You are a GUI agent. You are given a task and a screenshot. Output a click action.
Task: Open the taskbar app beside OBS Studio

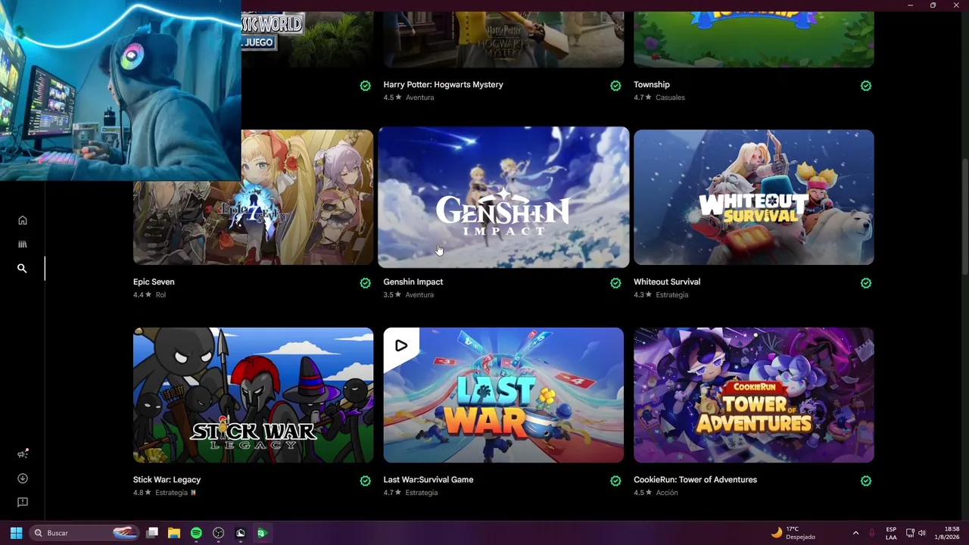(x=241, y=533)
